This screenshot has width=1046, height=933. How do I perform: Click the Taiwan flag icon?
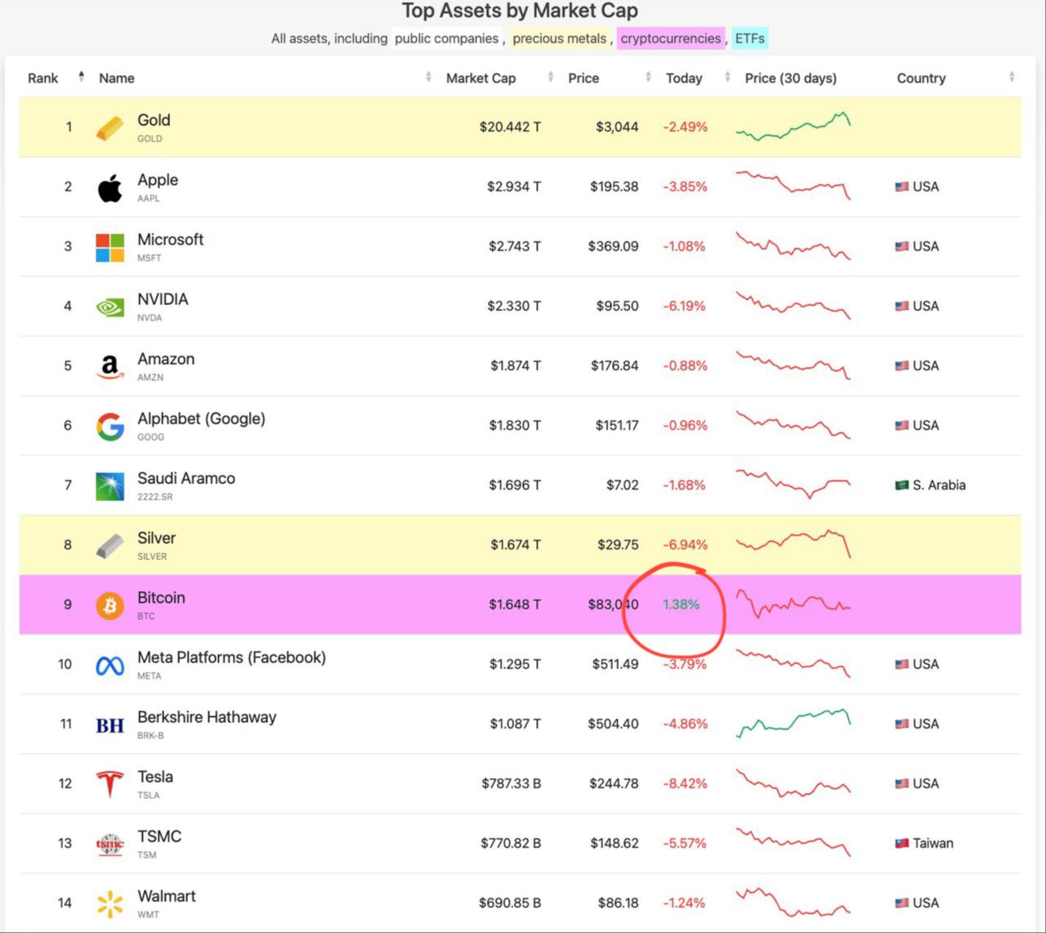(902, 843)
